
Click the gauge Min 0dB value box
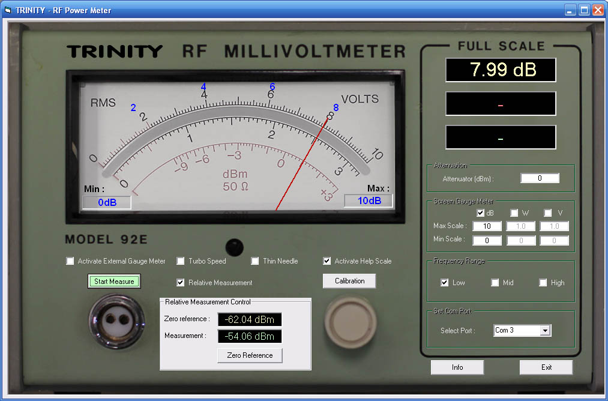(x=107, y=202)
